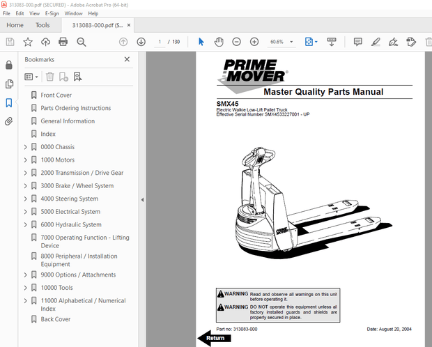The height and width of the screenshot is (347, 432).
Task: Open 7000 Operating Function - Lifting Device
Action: point(85,242)
